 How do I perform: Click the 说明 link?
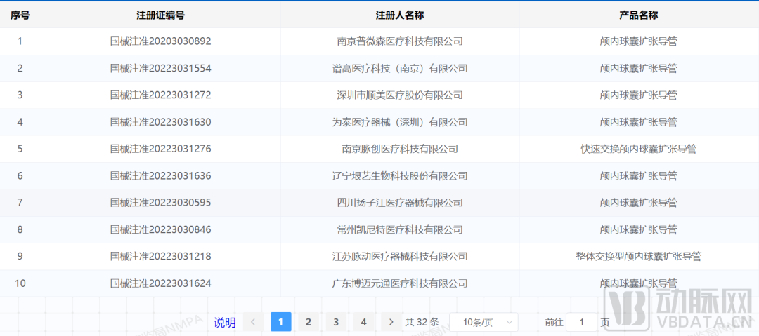[225, 323]
